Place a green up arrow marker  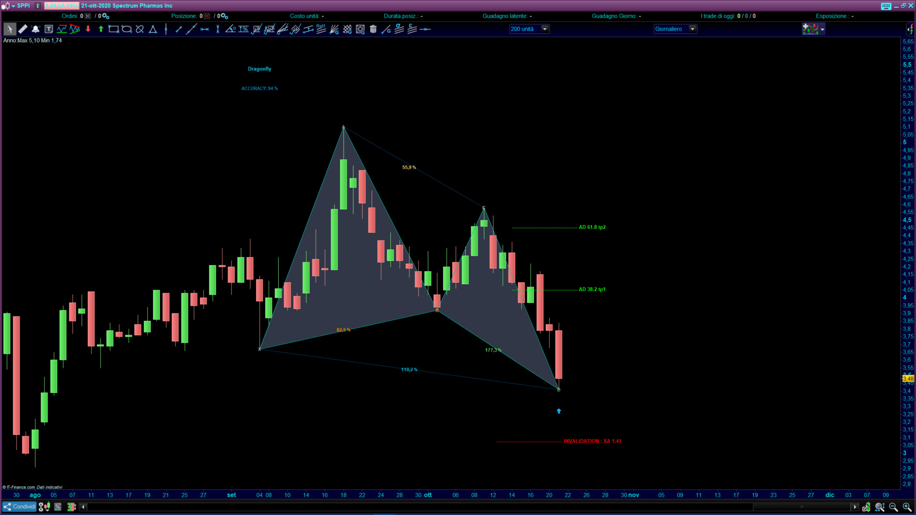coord(101,29)
